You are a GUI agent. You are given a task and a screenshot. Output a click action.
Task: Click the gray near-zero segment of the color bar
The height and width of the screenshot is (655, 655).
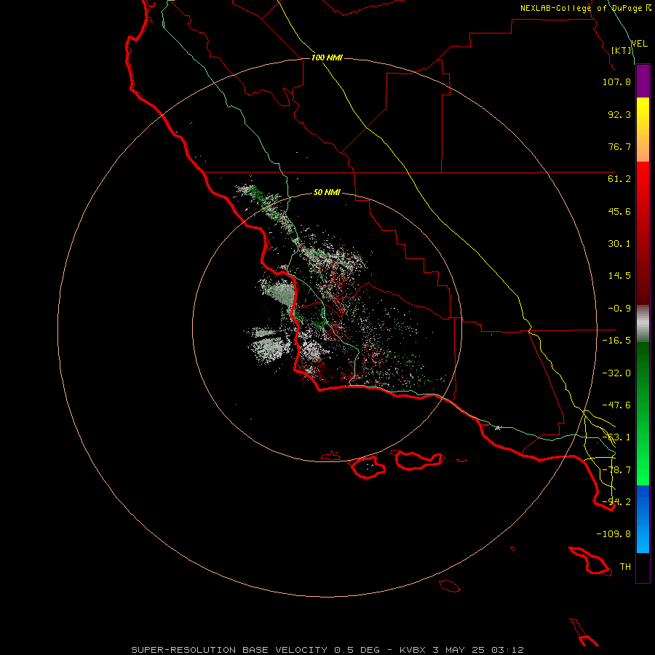[x=643, y=324]
